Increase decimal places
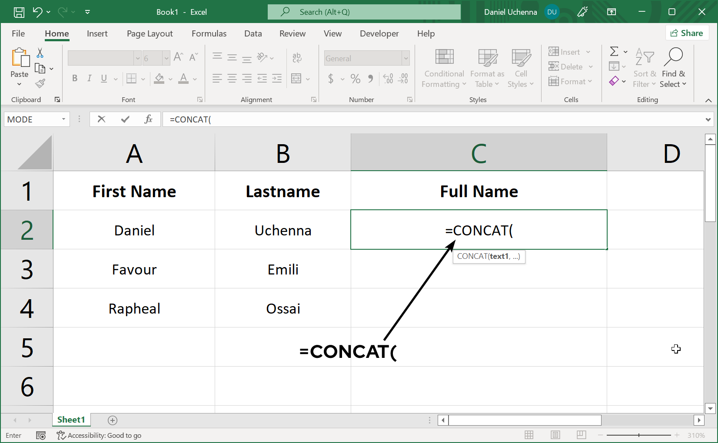 388,79
